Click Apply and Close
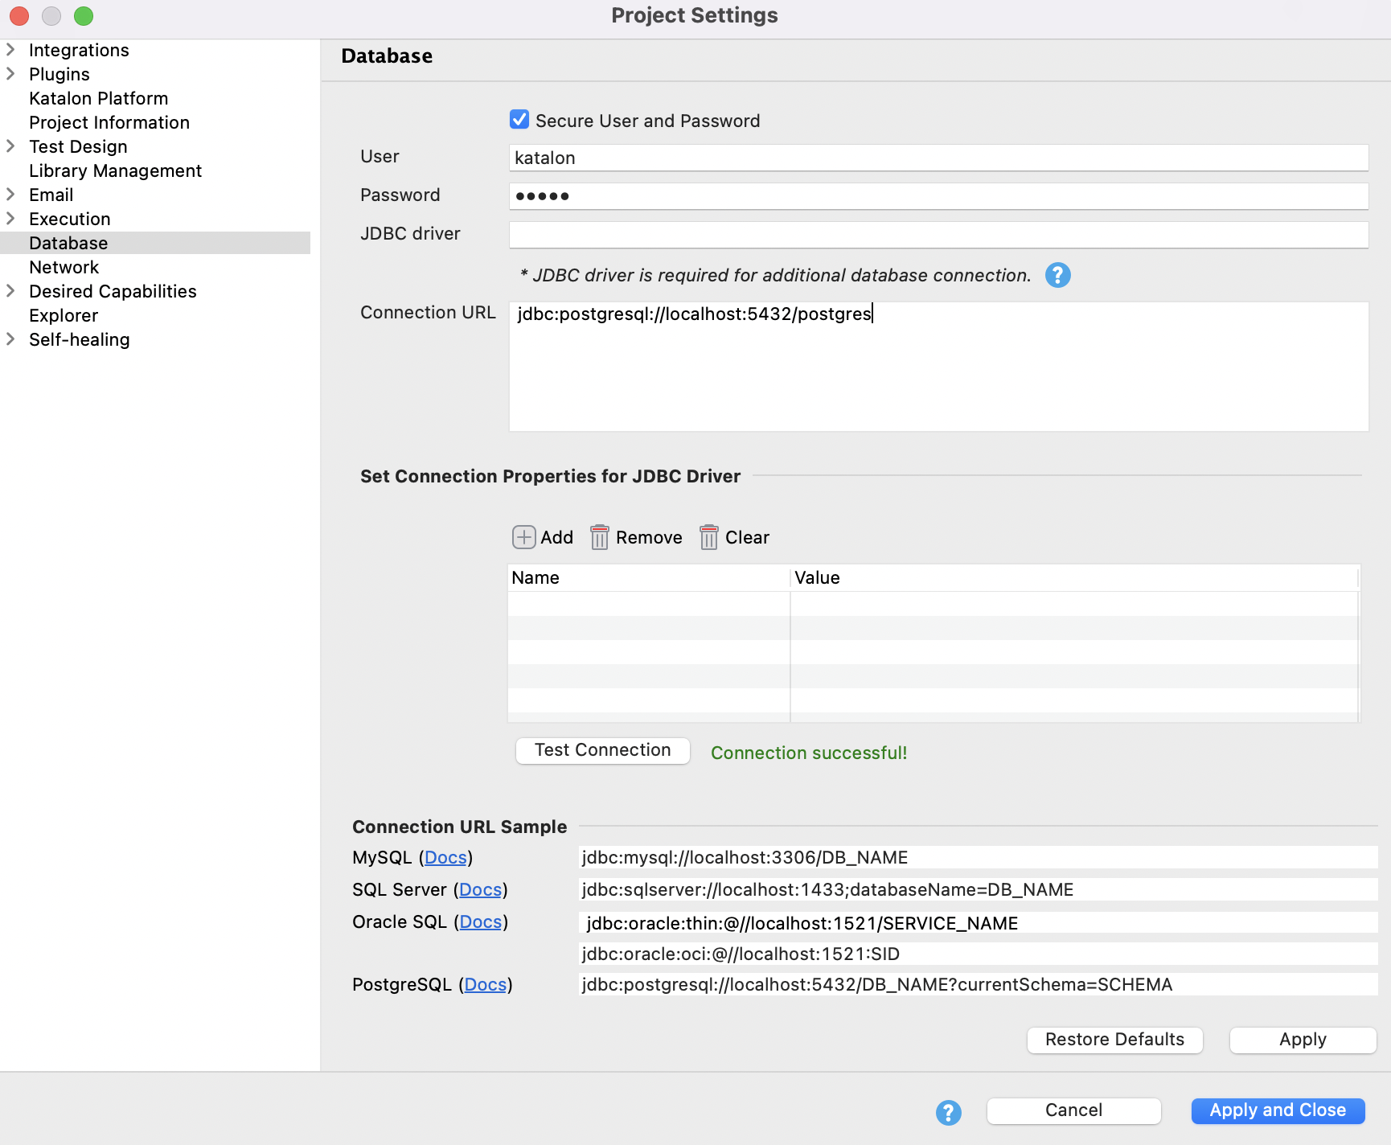 pos(1277,1110)
